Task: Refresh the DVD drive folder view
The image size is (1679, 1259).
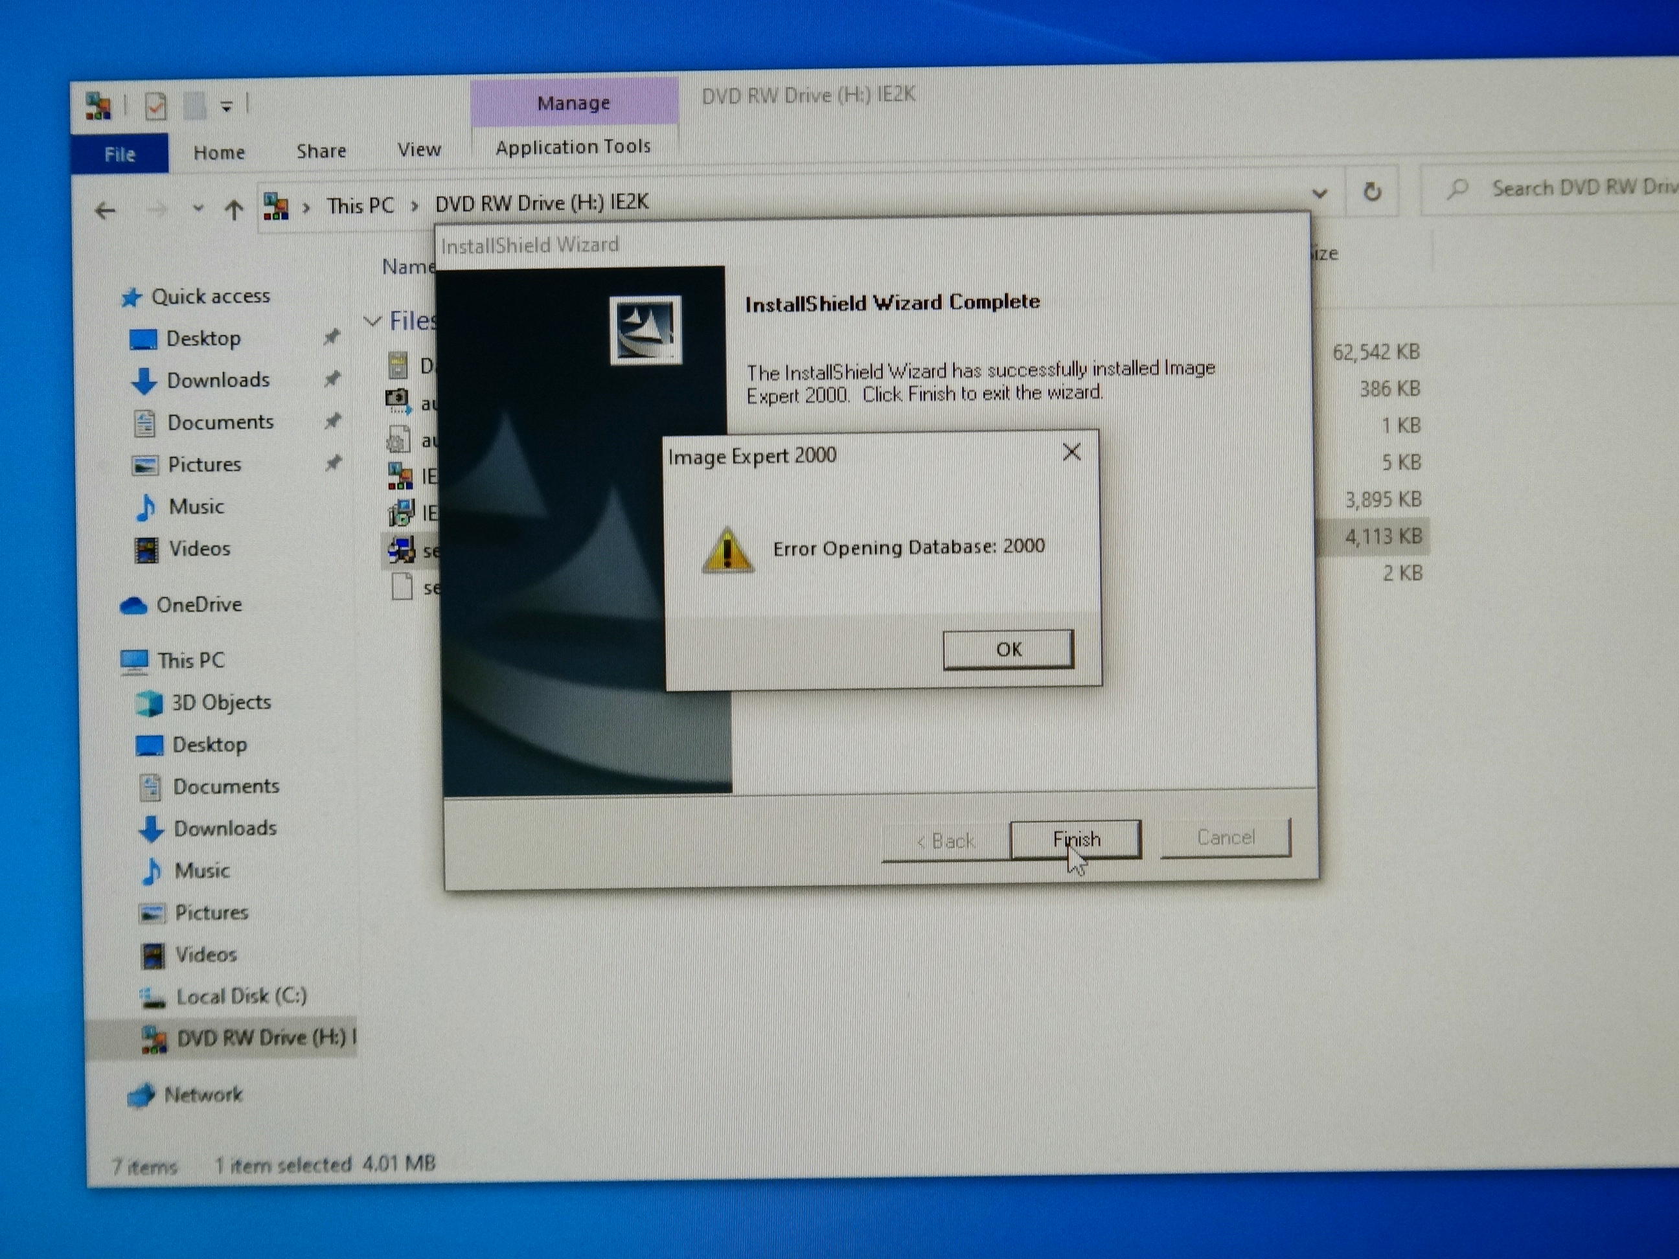Action: click(x=1371, y=191)
